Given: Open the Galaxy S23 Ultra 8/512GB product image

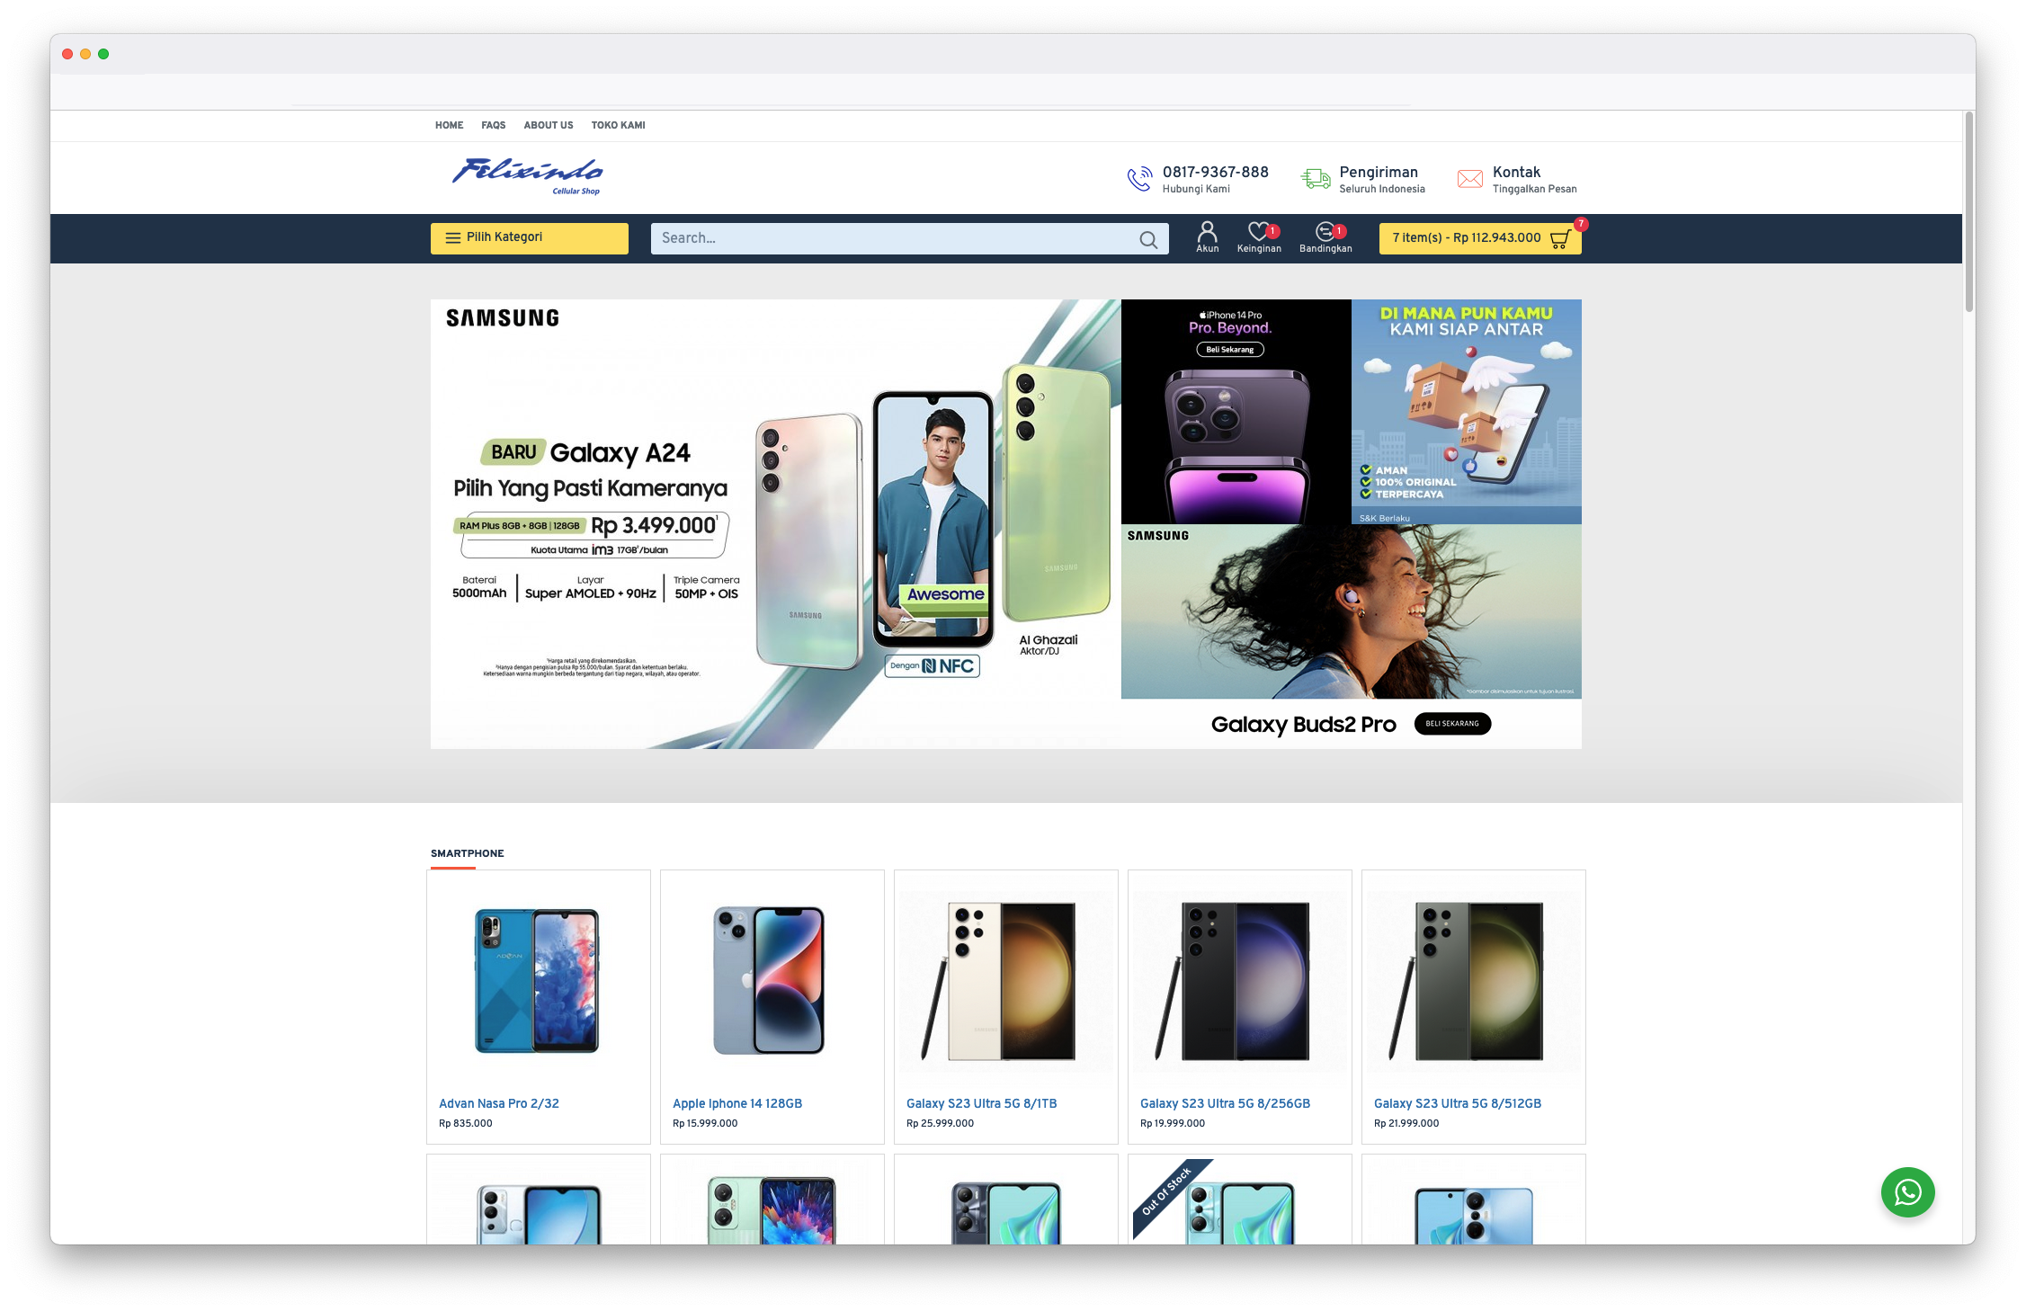Looking at the screenshot, I should click(x=1473, y=981).
